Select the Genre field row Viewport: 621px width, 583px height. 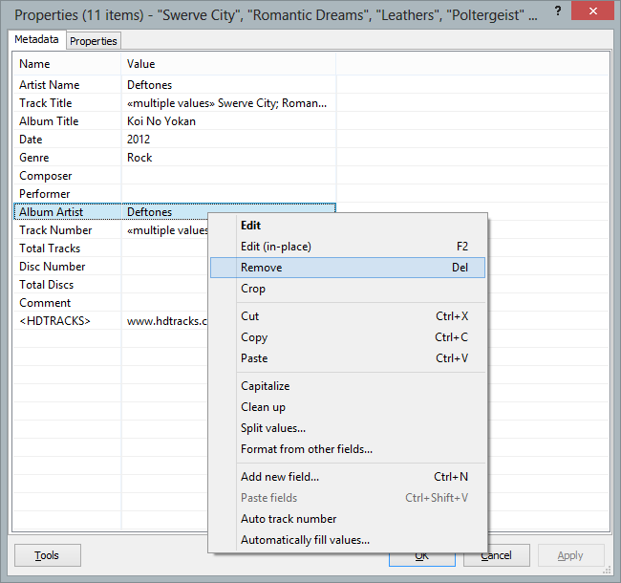click(x=175, y=158)
